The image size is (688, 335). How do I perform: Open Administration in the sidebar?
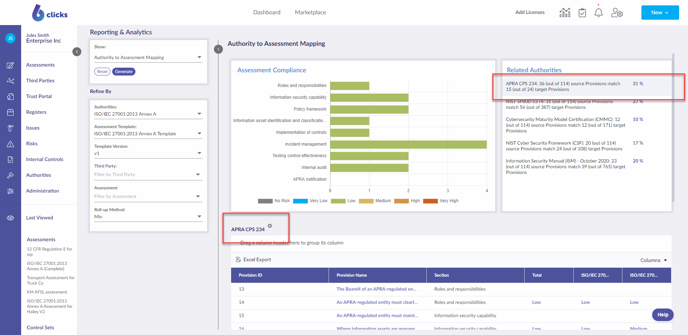43,191
